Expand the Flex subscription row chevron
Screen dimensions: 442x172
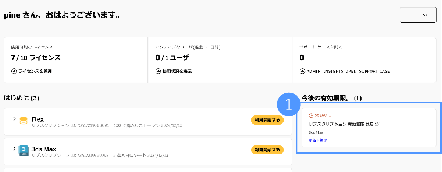(x=15, y=119)
